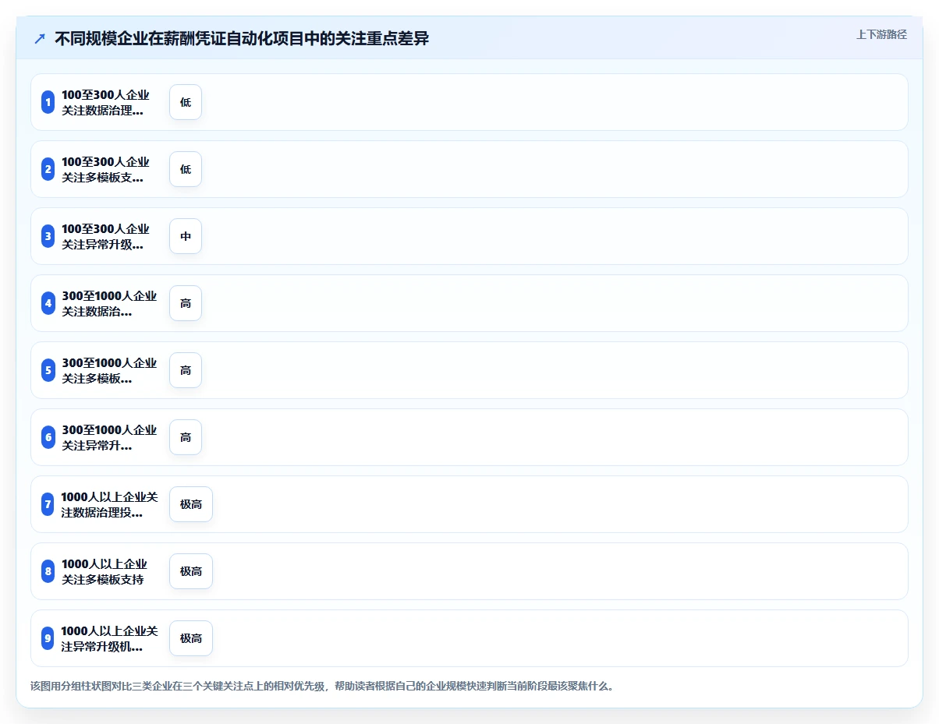Viewport: 939px width, 724px height.
Task: Click the 上下游路径 label at top right
Action: pyautogui.click(x=881, y=34)
